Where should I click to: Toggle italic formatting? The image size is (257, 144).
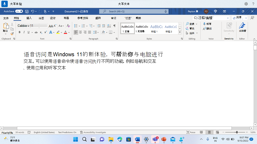(24, 32)
